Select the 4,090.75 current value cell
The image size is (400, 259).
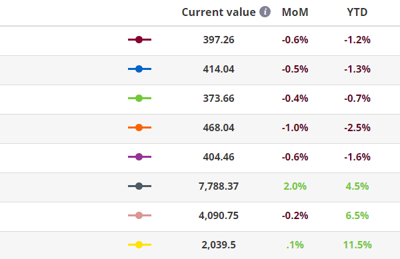tap(219, 216)
